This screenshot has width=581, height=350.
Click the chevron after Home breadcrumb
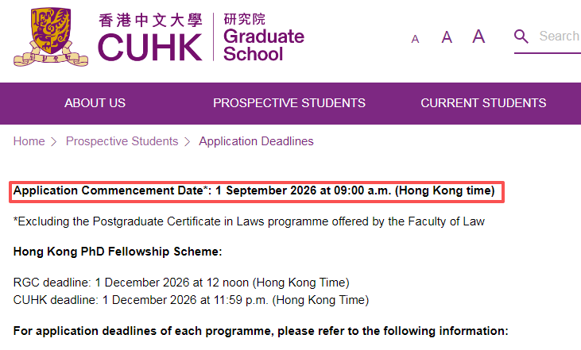(x=54, y=142)
